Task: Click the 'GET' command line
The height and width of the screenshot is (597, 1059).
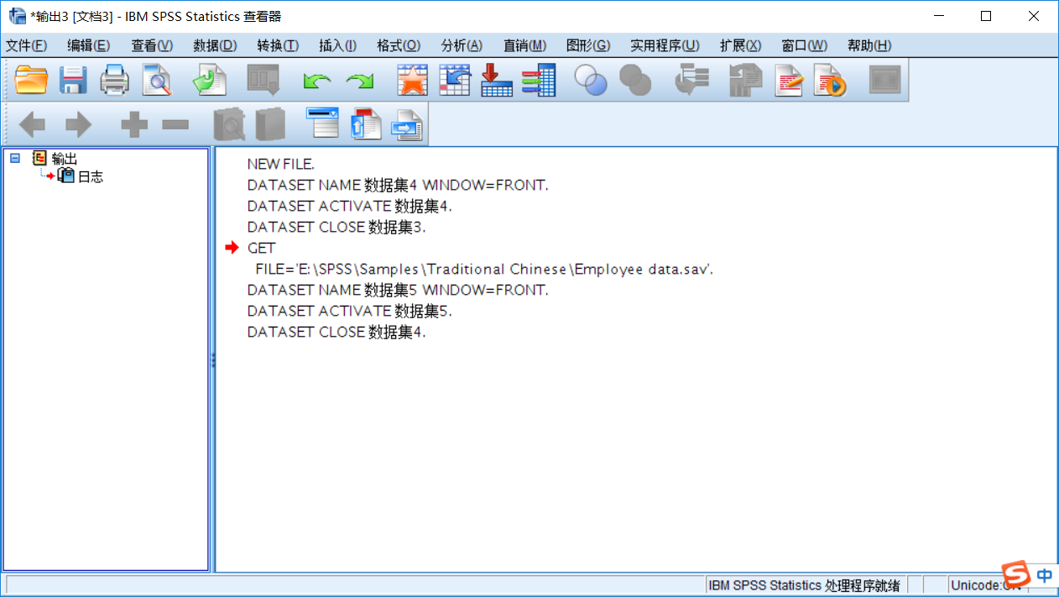Action: [x=261, y=248]
